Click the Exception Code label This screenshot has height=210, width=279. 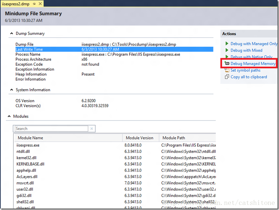[x=29, y=64]
